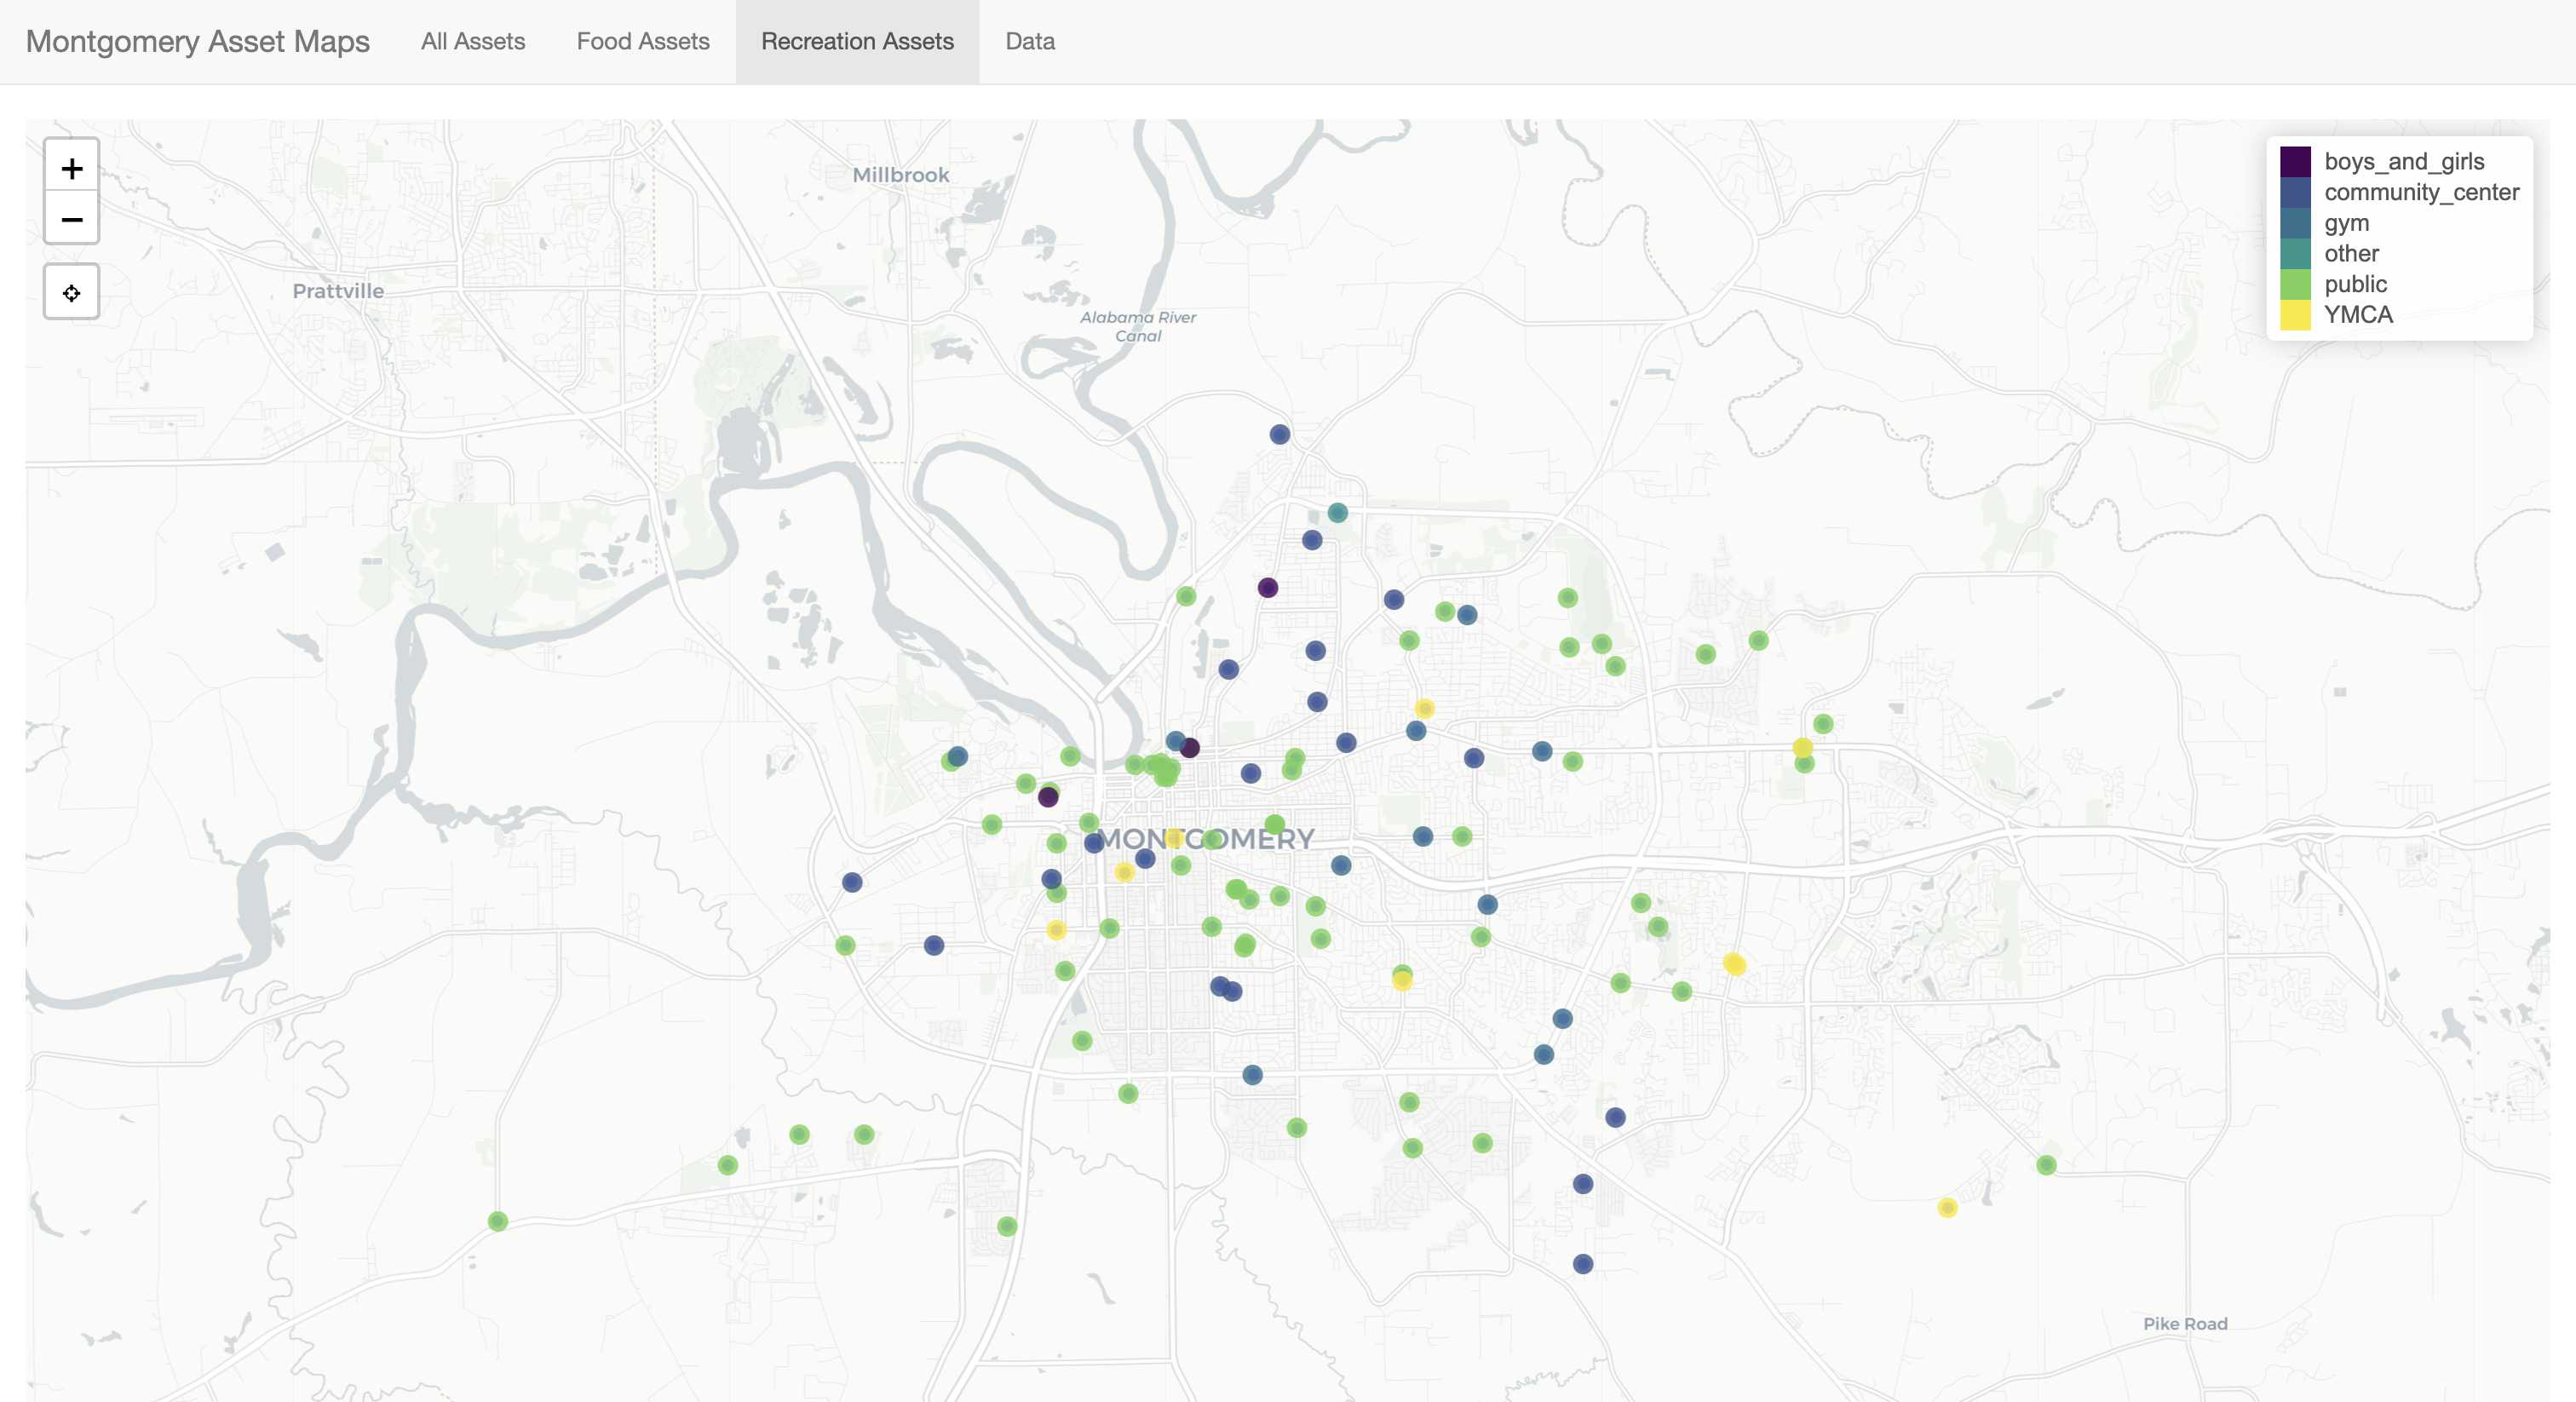The height and width of the screenshot is (1402, 2576).
Task: Click the locate/center map icon
Action: point(69,290)
